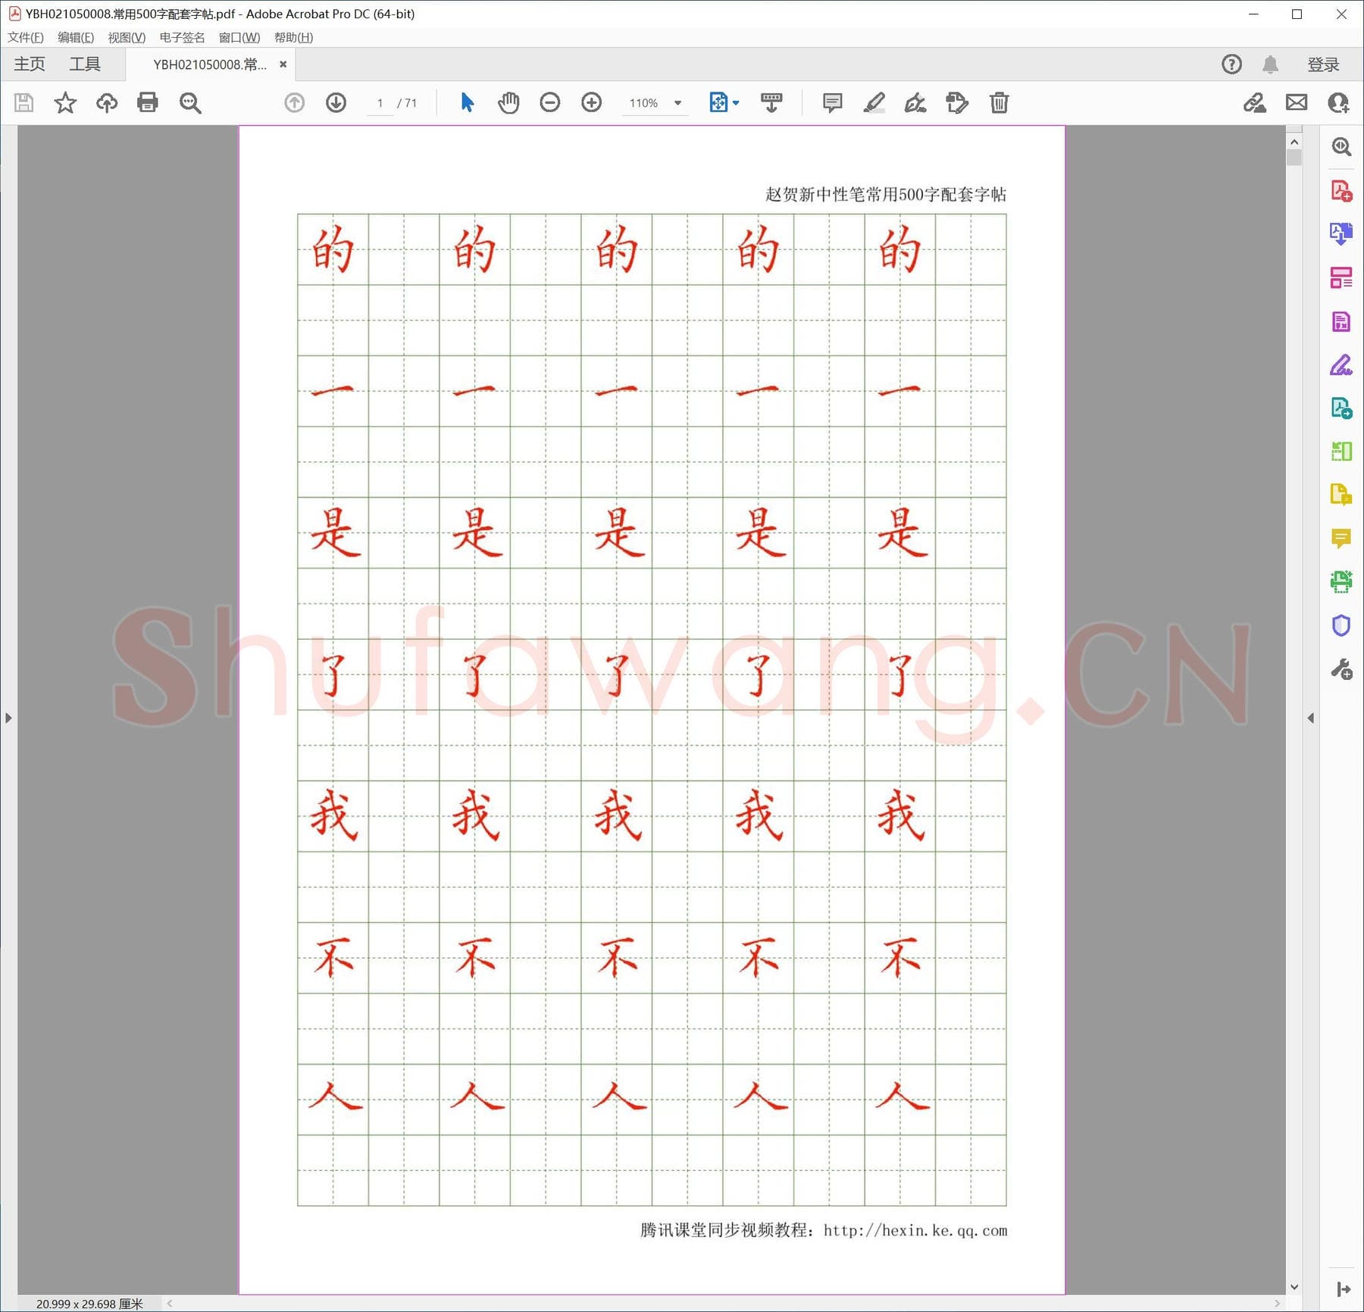Open Comment tool in sidebar
This screenshot has width=1364, height=1312.
tap(1341, 539)
